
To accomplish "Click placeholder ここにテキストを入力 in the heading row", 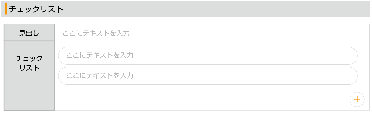I will [x=96, y=33].
